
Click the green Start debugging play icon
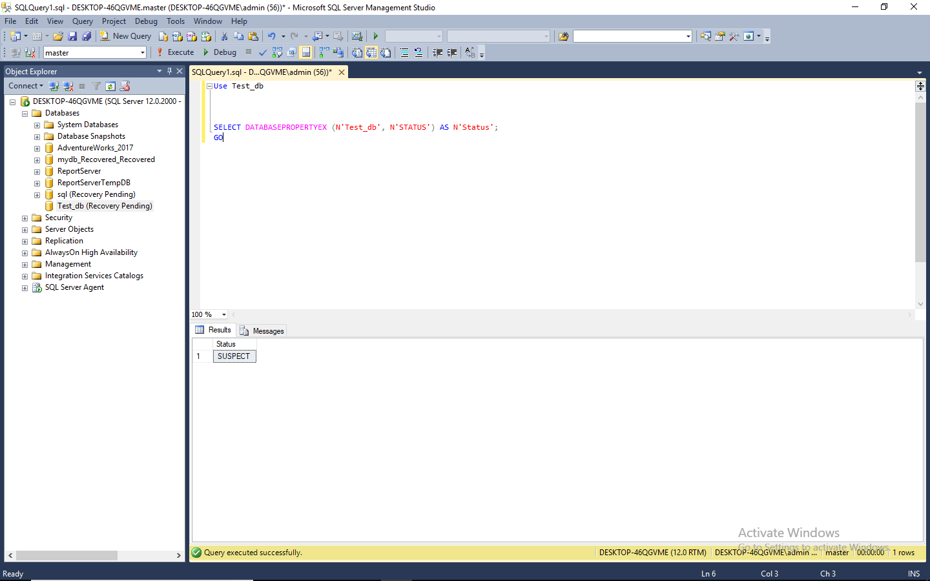tap(375, 36)
